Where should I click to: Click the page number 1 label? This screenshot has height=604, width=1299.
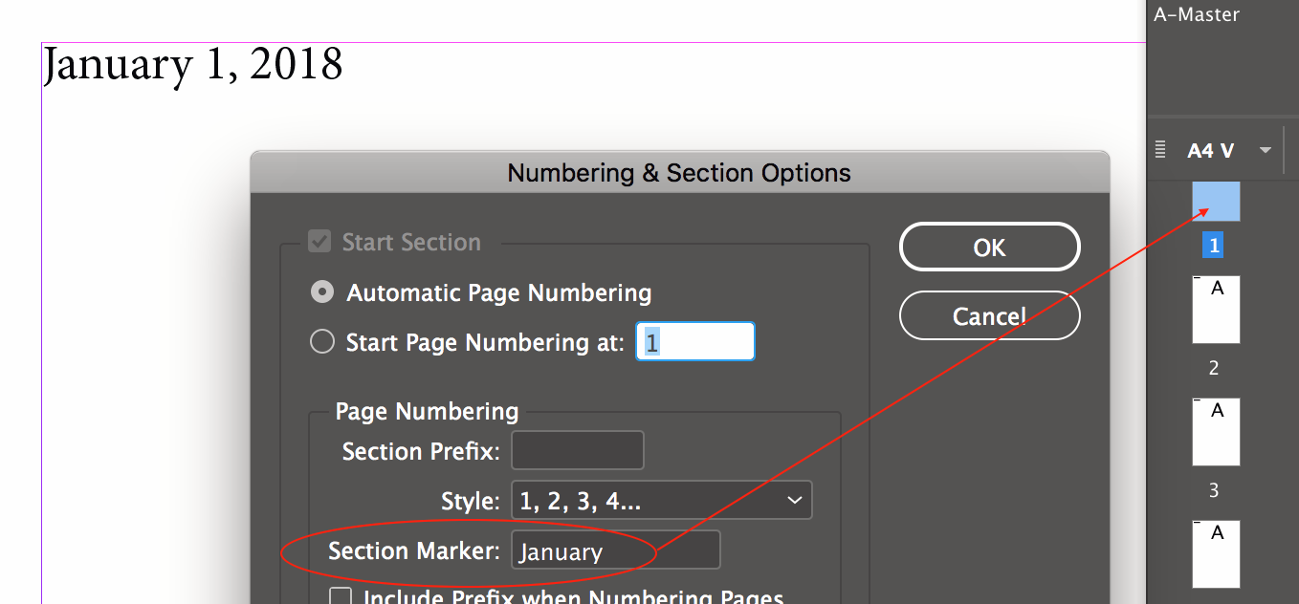coord(1215,246)
